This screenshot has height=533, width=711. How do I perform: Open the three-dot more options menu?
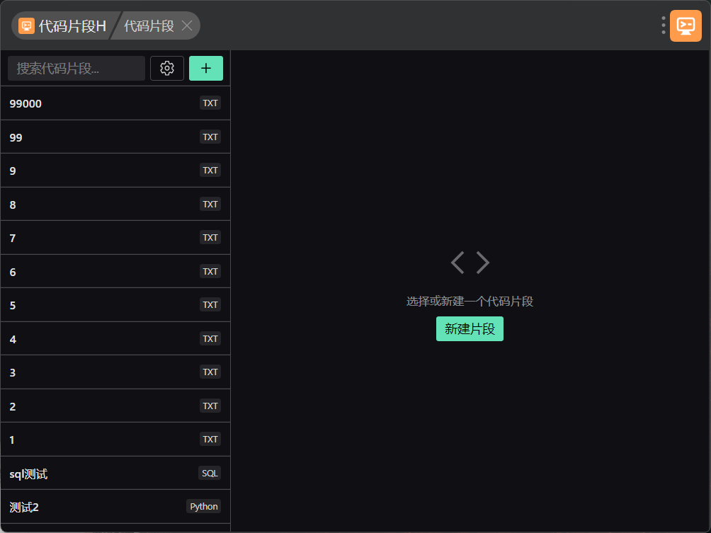[664, 25]
